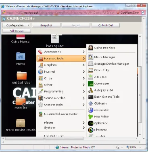The image size is (148, 152).
Task: Send Ctrl-Alt-Del to the machine
Action: [105, 25]
